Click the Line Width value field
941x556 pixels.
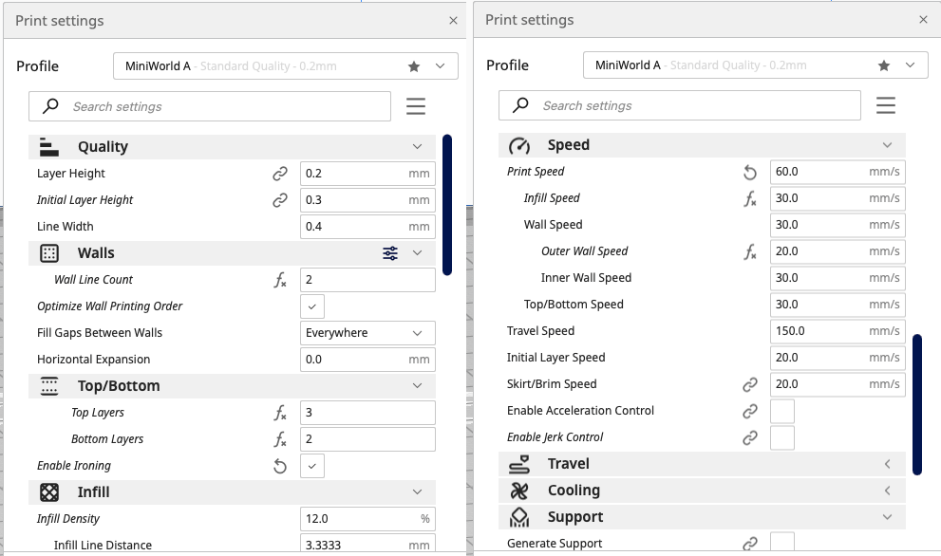point(367,227)
